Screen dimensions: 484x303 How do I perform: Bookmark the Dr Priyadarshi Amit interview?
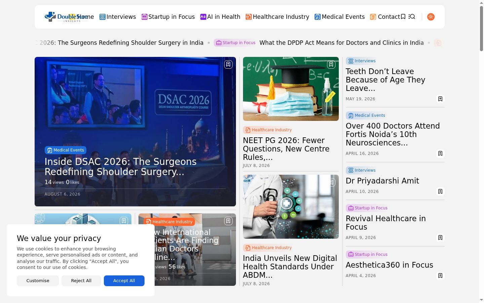pyautogui.click(x=440, y=191)
